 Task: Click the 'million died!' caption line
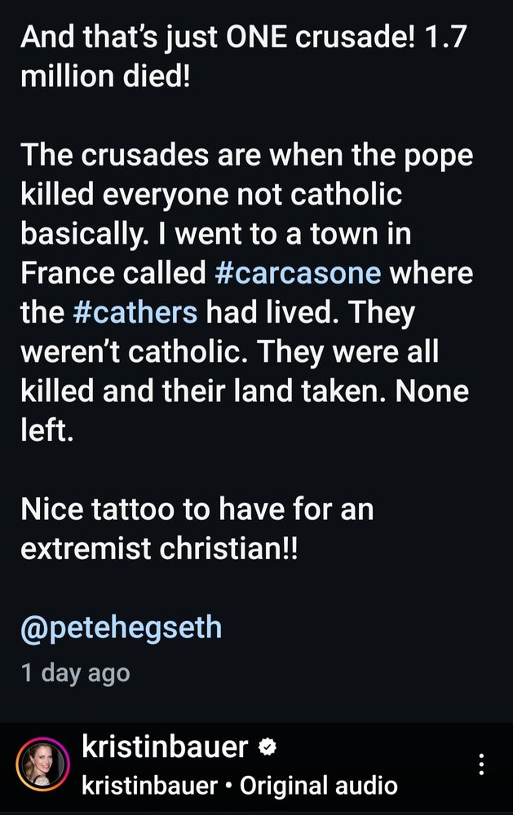point(106,77)
